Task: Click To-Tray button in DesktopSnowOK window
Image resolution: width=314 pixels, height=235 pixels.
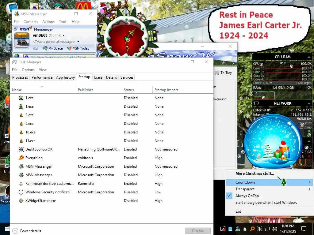Action: tap(223, 73)
